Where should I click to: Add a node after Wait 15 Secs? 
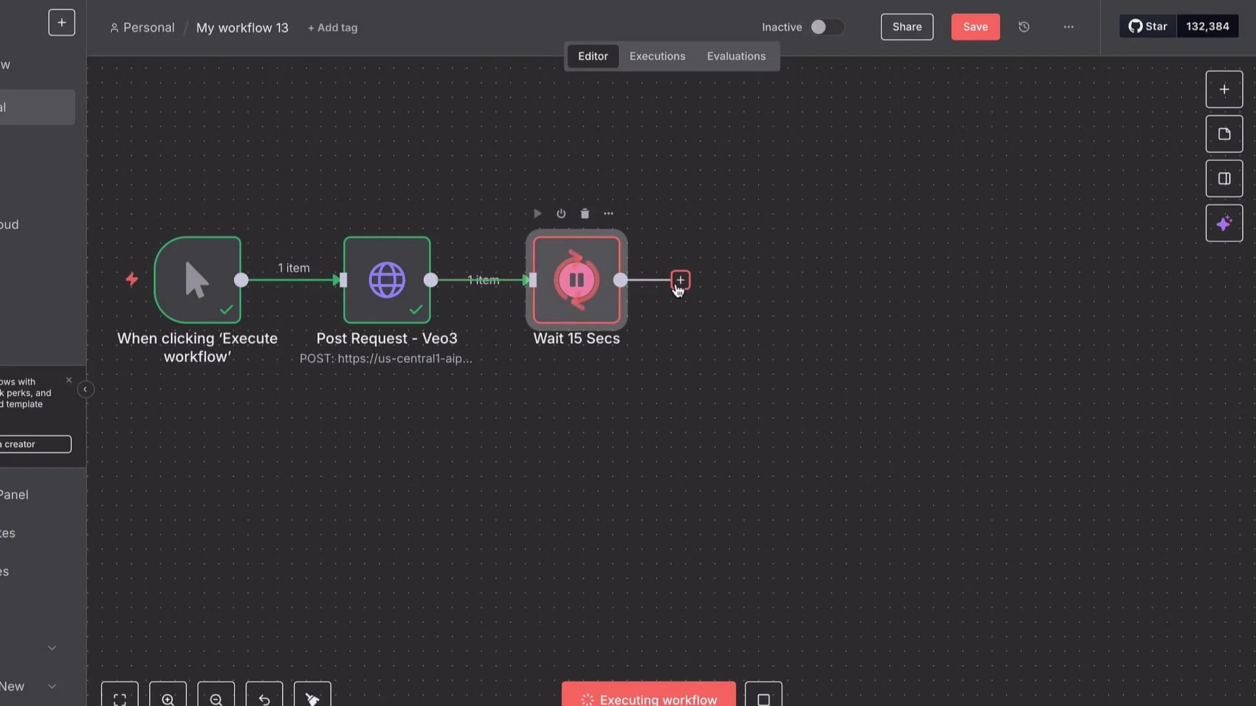tap(680, 280)
